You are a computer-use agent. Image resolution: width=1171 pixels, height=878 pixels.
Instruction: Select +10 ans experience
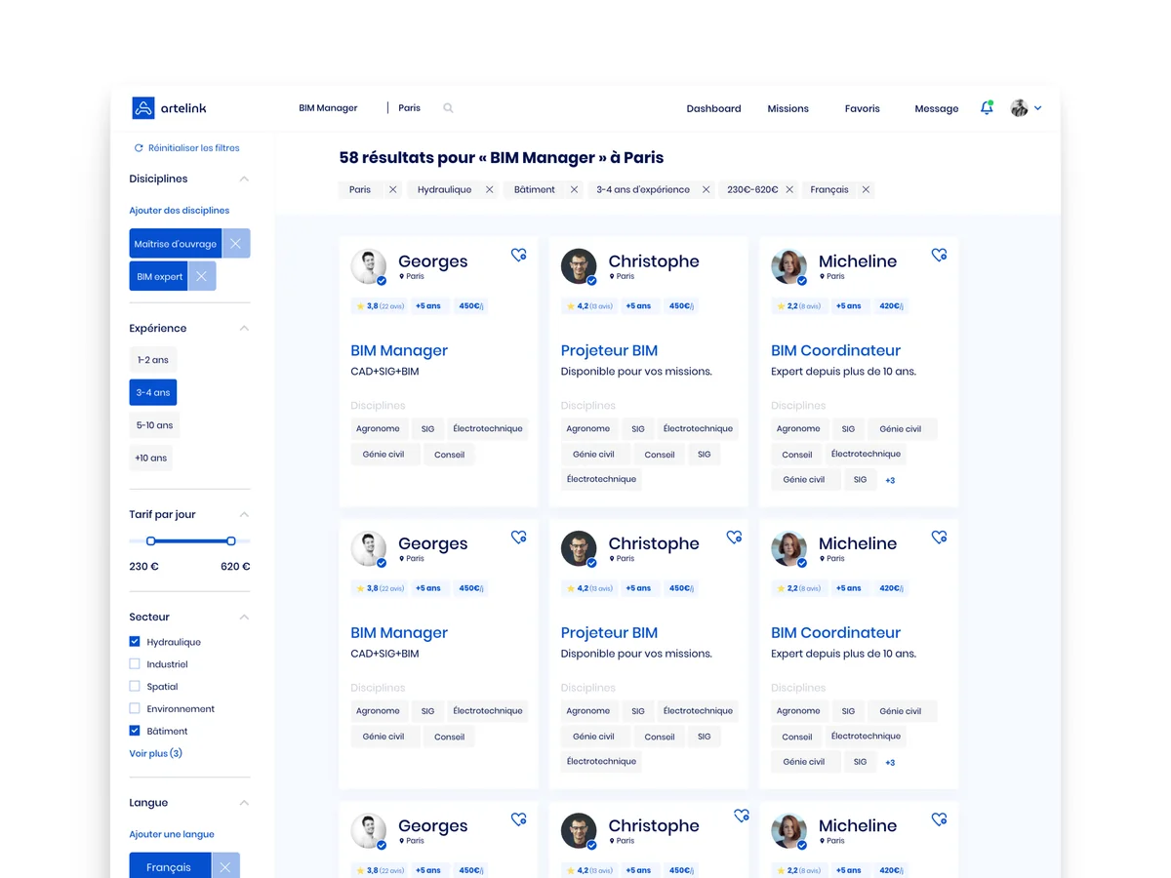click(x=151, y=458)
